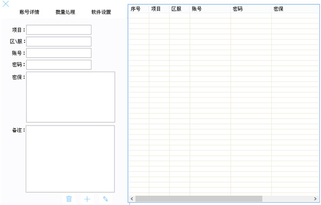Viewport: 321px width, 205px height.
Task: Click the 区服 column header
Action: (x=180, y=9)
